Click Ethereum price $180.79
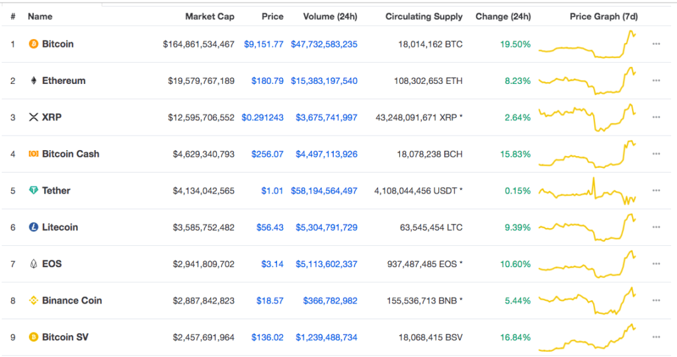This screenshot has height=357, width=677. click(268, 81)
